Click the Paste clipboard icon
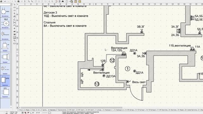Image resolution: width=203 pixels, height=114 pixels. [18, 1]
